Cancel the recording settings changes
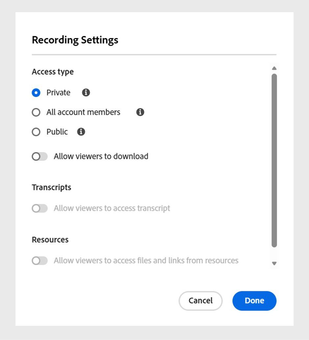Viewport: 309px width, 340px height. pyautogui.click(x=200, y=301)
